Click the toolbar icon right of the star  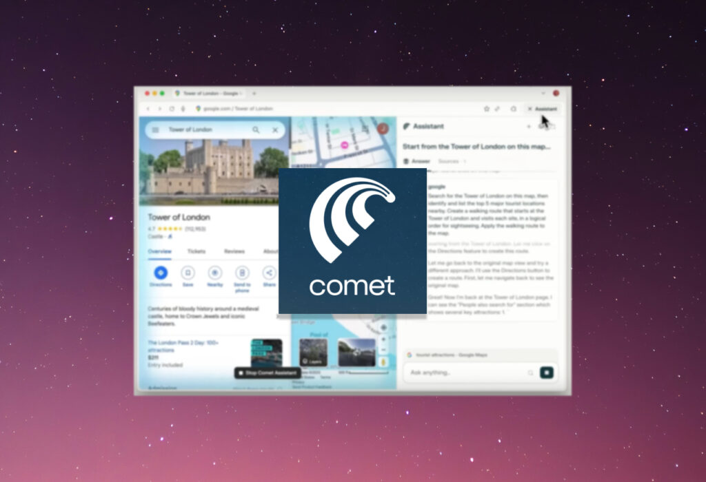(x=498, y=109)
